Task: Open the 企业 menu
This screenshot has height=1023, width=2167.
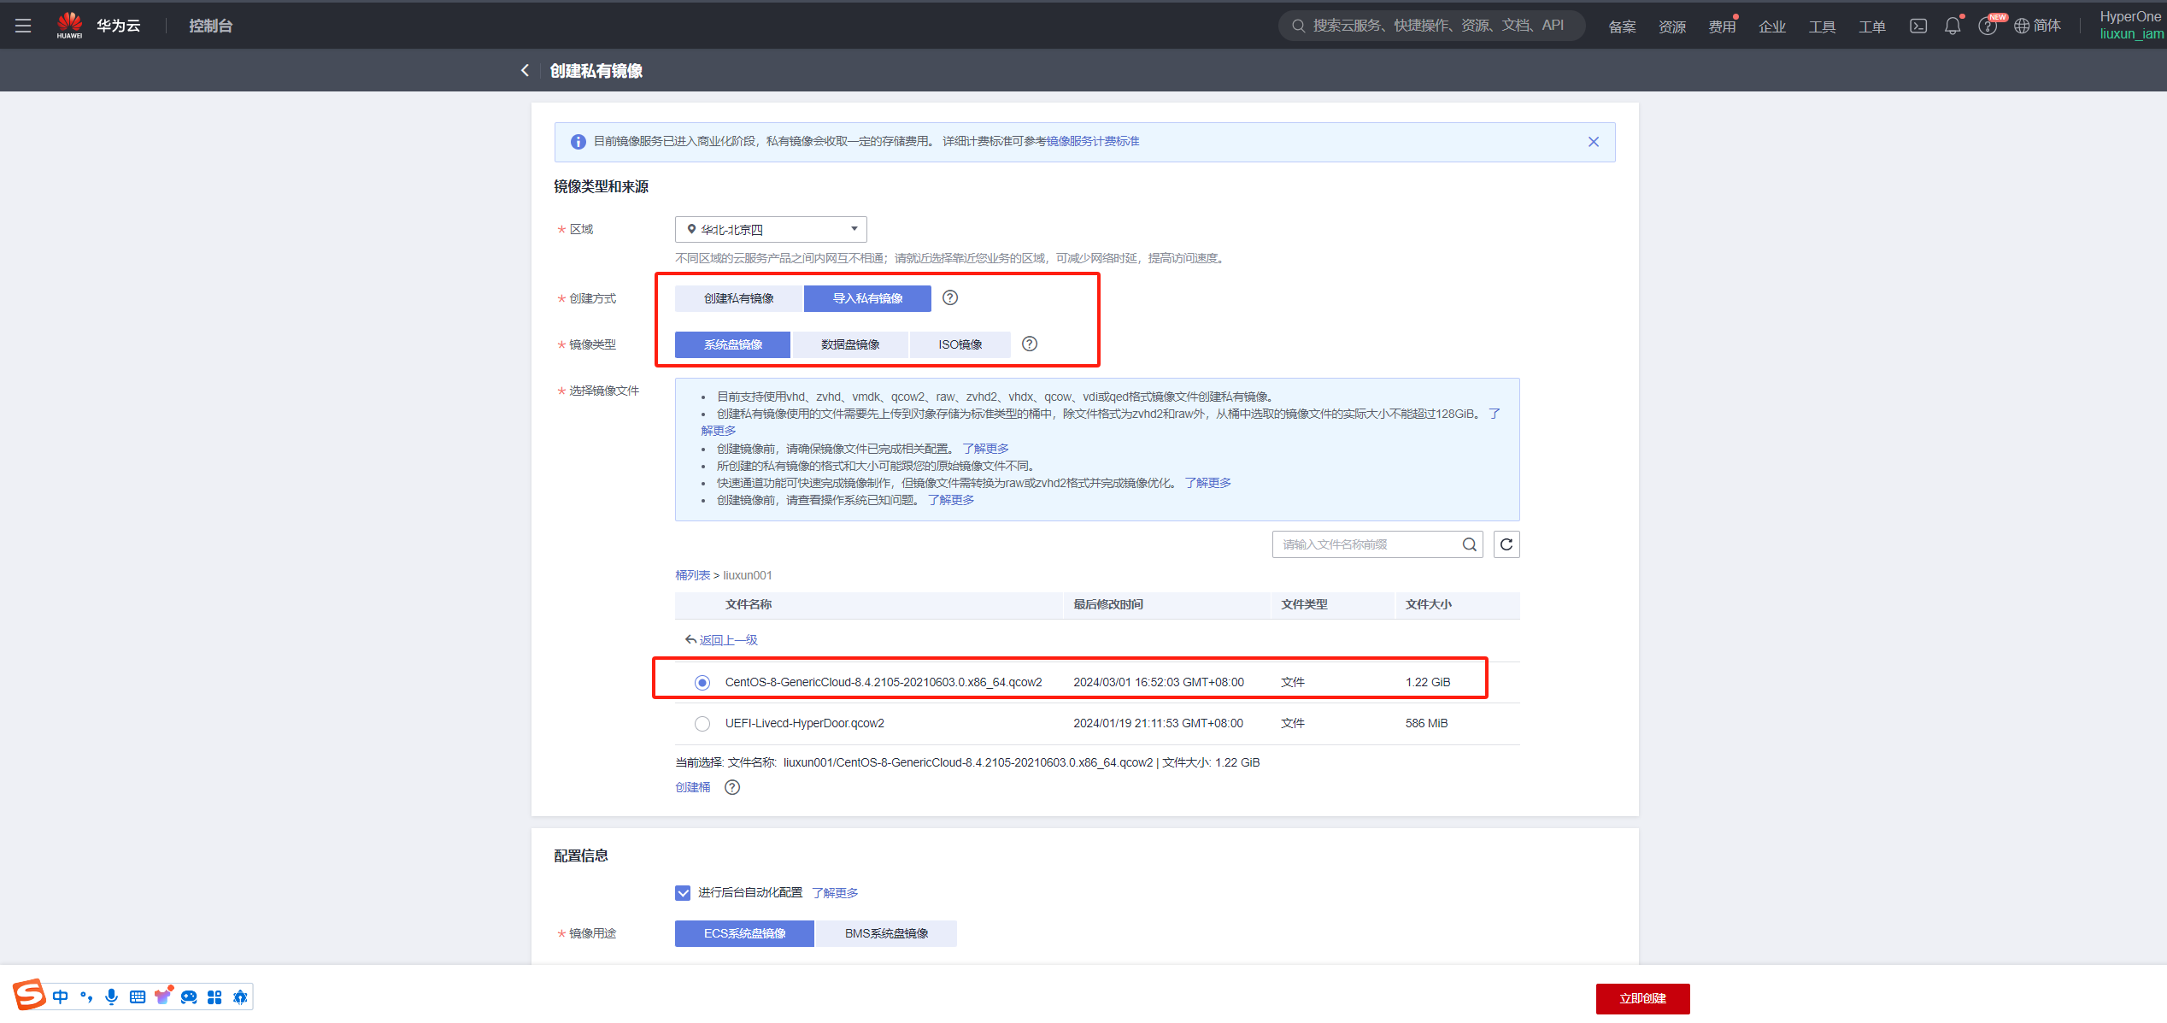Action: 1772,26
